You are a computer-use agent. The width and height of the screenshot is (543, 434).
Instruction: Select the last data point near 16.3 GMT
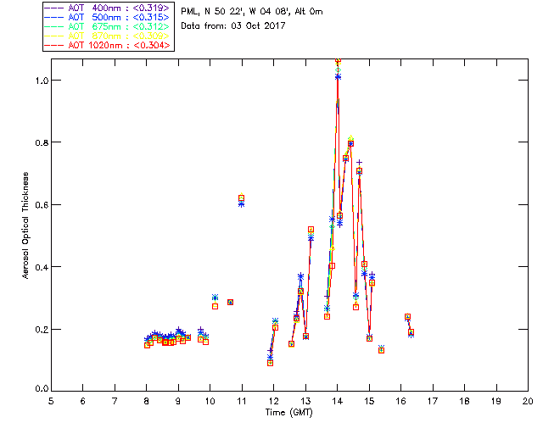tap(411, 332)
